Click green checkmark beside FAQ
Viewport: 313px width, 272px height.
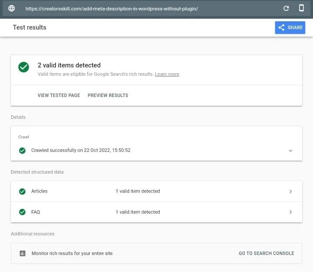coord(22,212)
